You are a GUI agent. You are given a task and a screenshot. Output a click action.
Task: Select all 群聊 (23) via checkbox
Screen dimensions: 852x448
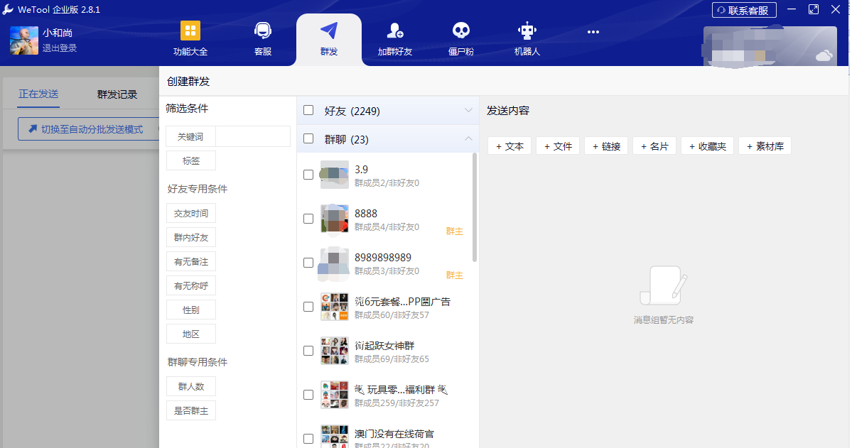[x=308, y=139]
